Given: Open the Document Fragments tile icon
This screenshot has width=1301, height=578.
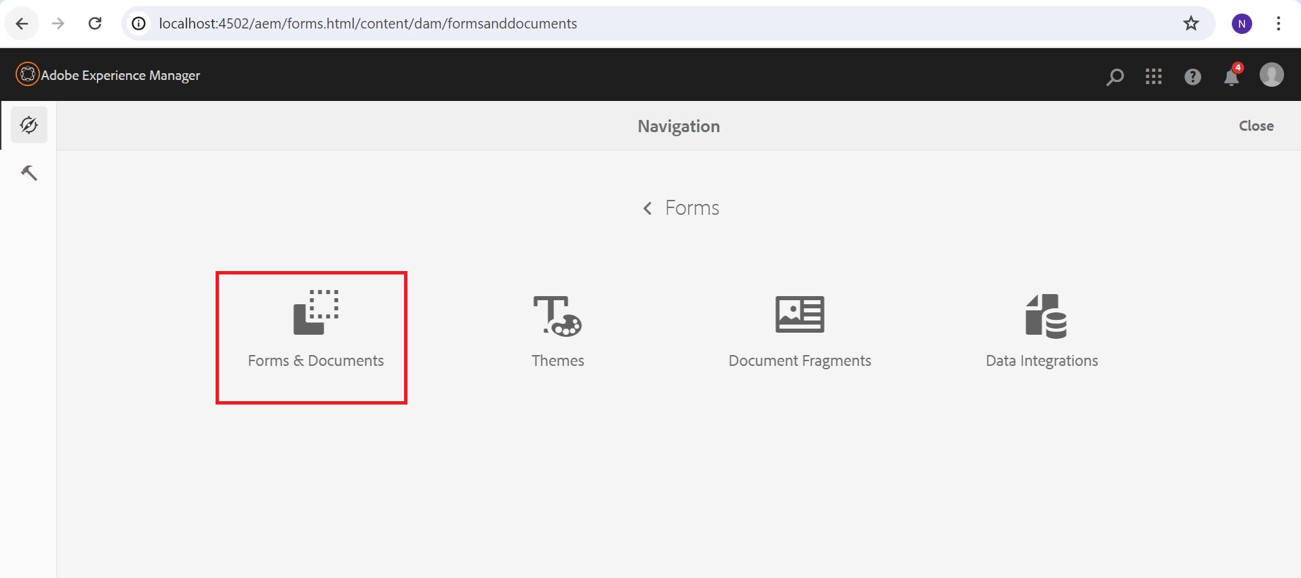Looking at the screenshot, I should 800,314.
